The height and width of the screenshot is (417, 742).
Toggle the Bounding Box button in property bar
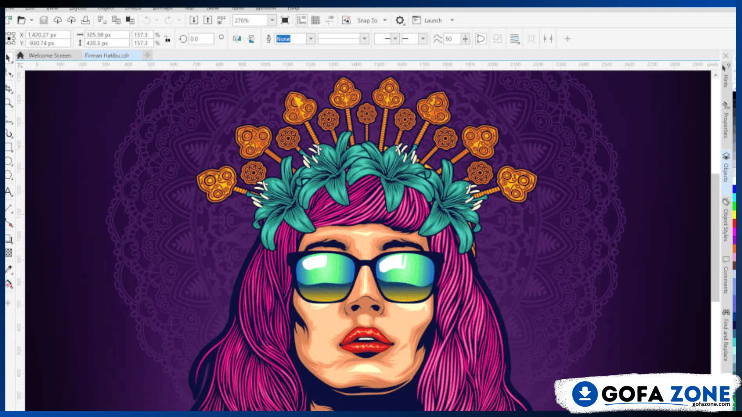[531, 39]
